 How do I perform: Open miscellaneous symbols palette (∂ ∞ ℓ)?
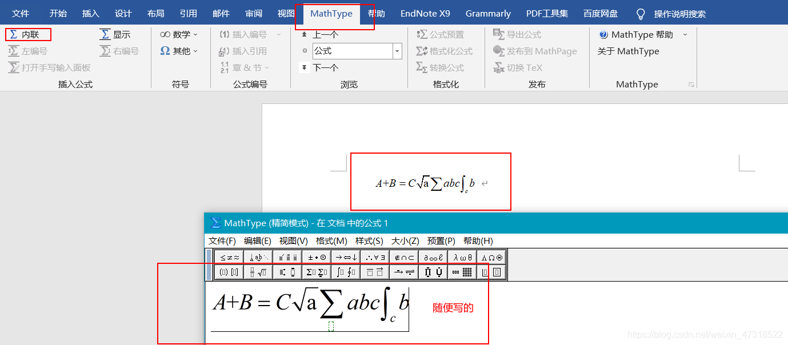point(433,257)
